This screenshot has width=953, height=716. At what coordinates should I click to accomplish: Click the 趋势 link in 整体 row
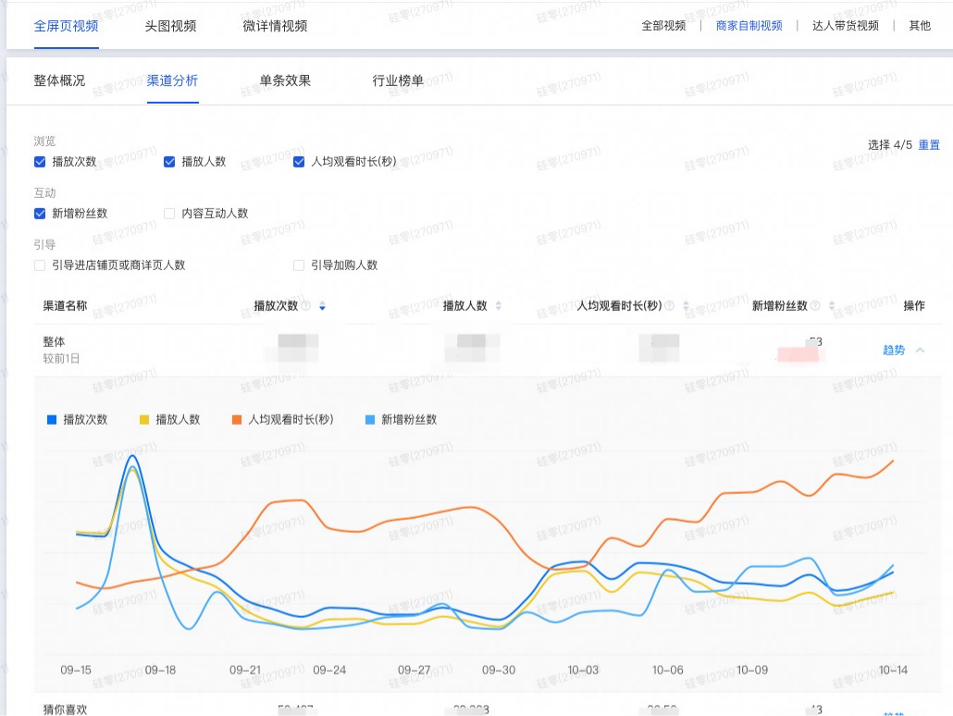tap(894, 350)
